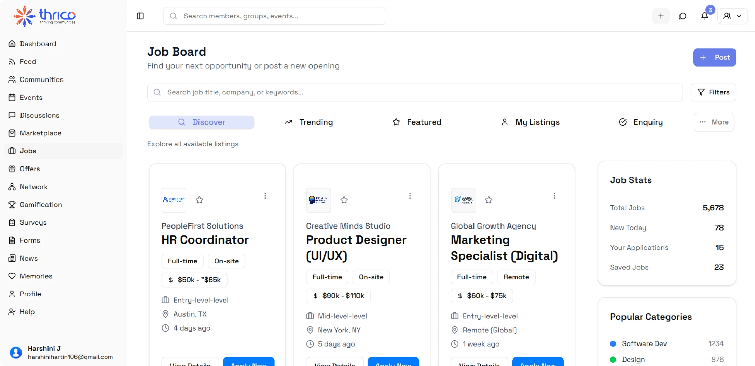Open the HR Coordinator job title
Viewport: 755px width, 366px height.
pyautogui.click(x=205, y=240)
